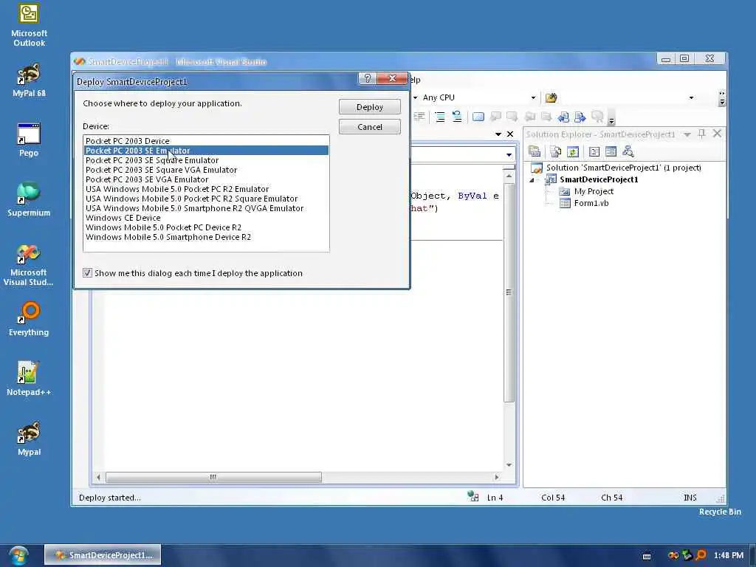Open Microsoft Outlook desktop shortcut
Viewport: 756px width, 567px height.
coord(29,25)
